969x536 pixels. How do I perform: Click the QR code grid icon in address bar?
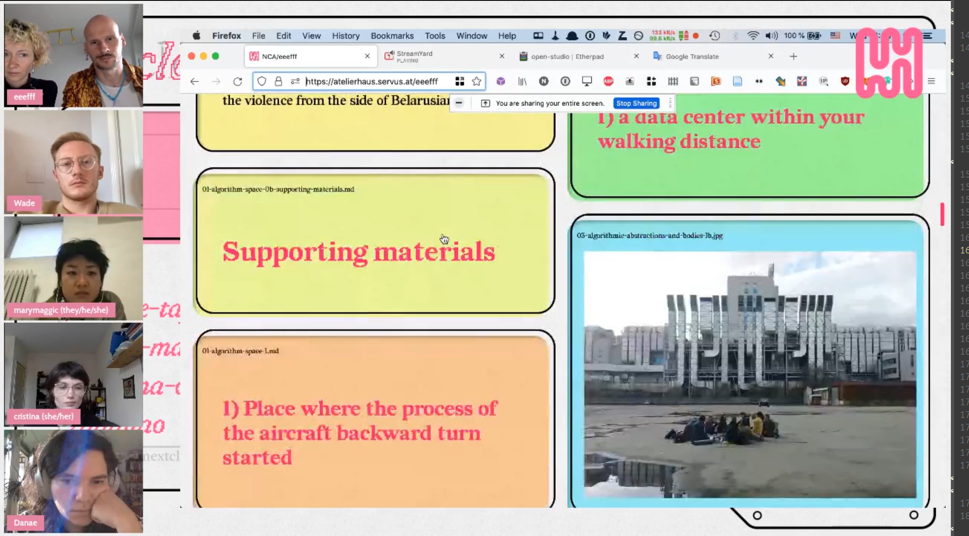click(x=460, y=81)
